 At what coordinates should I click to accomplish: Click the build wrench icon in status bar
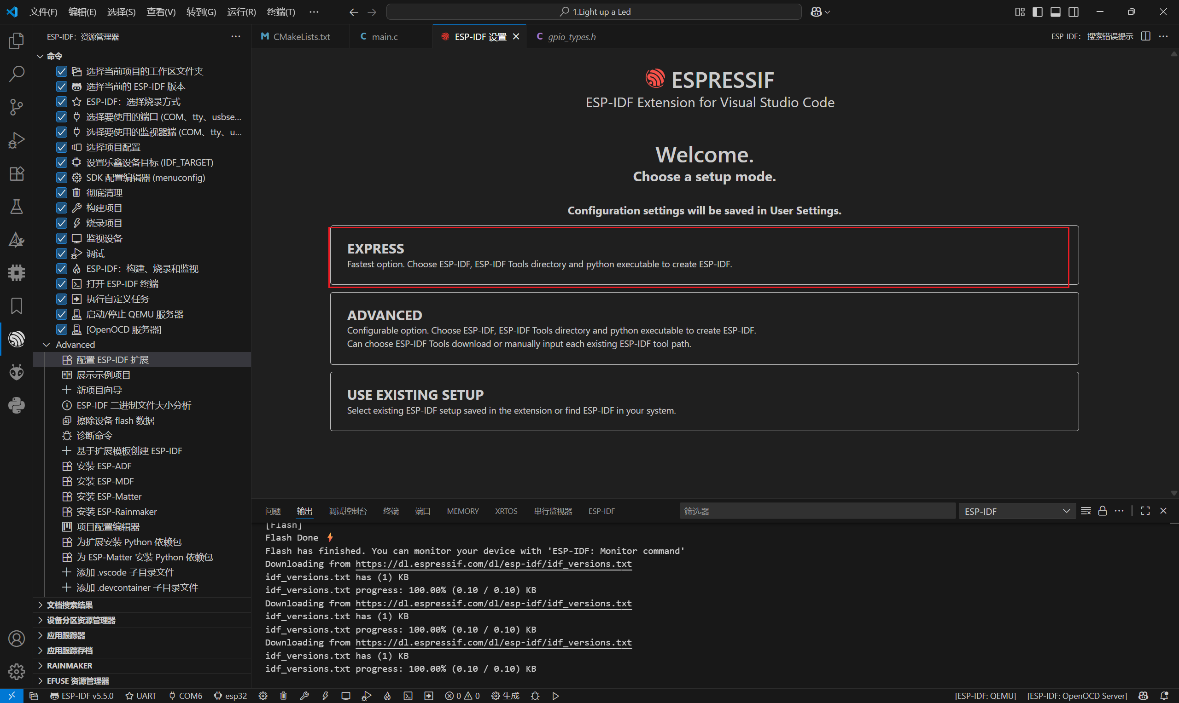click(304, 696)
